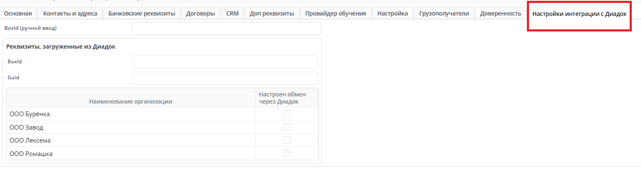Viewport: 641px width, 169px height.
Task: Open the Доп реквизиты tab
Action: tap(272, 13)
